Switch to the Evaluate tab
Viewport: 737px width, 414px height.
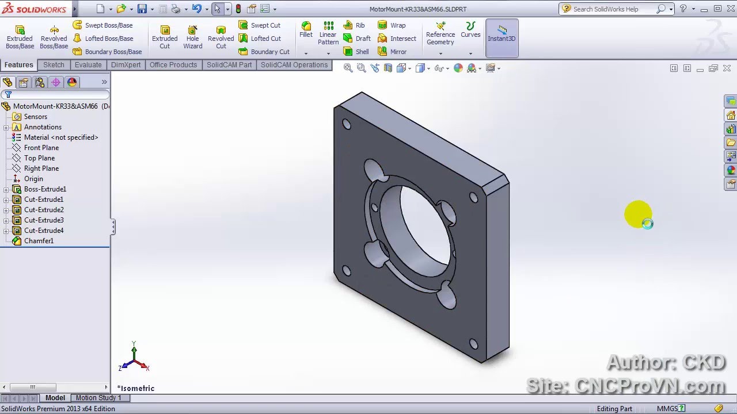pyautogui.click(x=88, y=65)
